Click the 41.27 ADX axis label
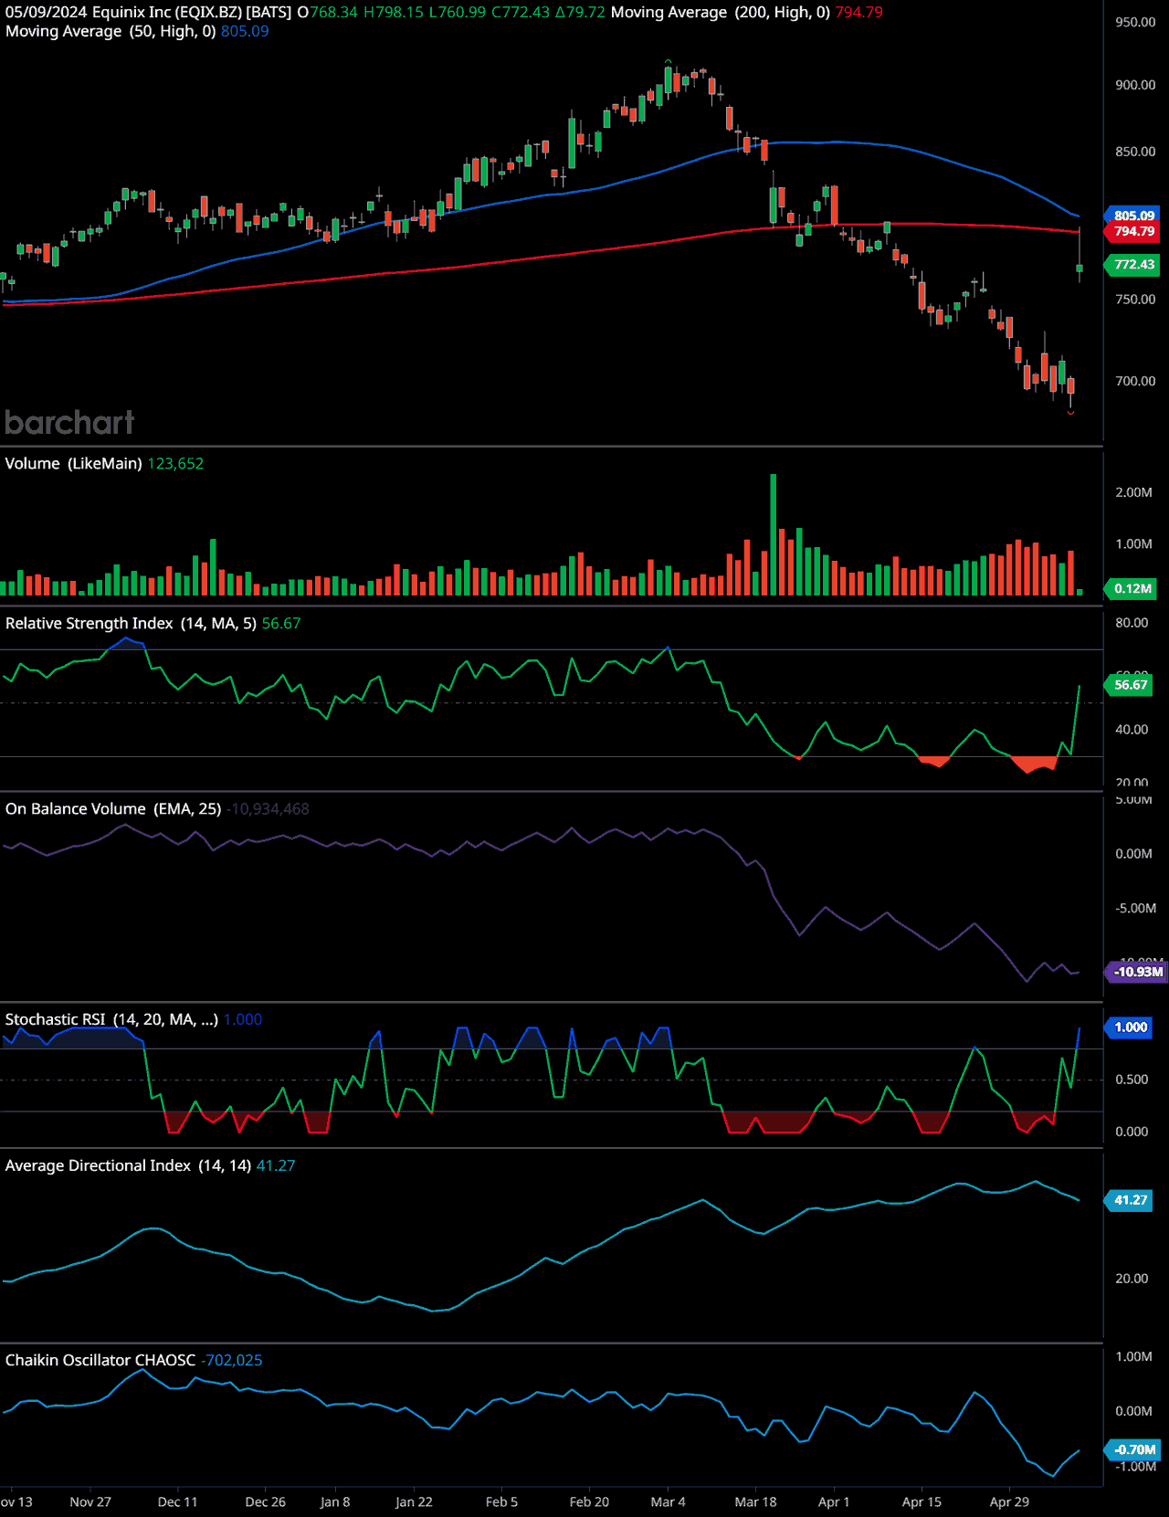Viewport: 1169px width, 1517px height. pos(1130,1200)
